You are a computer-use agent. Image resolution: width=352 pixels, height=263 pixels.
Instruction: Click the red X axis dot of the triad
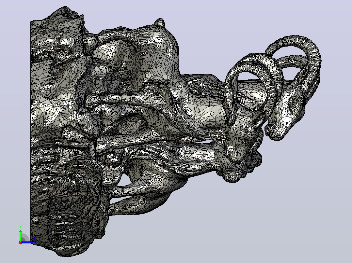pyautogui.click(x=21, y=242)
